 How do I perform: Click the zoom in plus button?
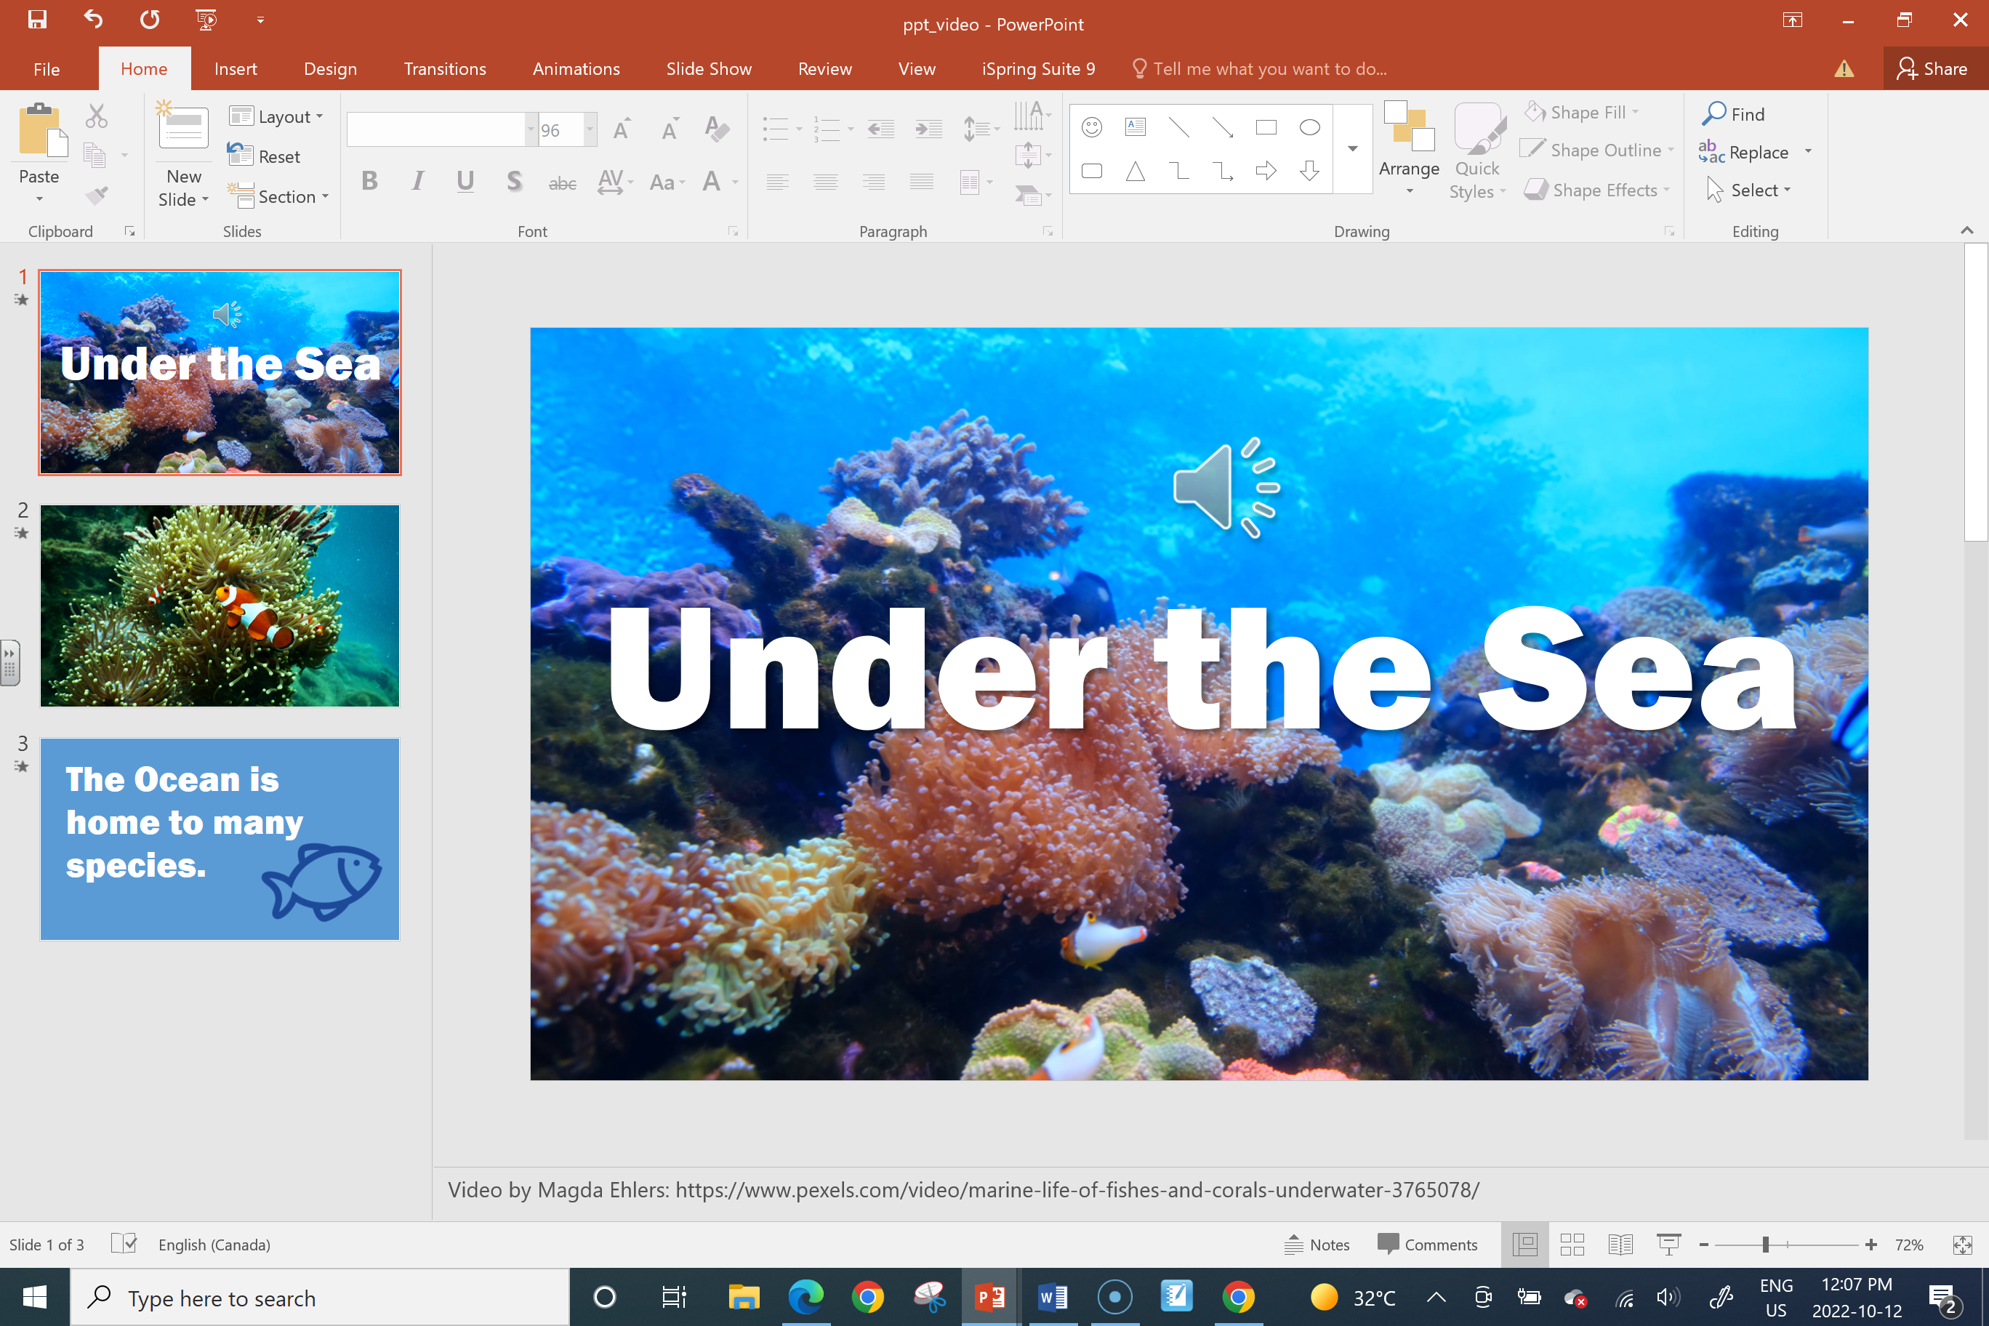point(1871,1245)
